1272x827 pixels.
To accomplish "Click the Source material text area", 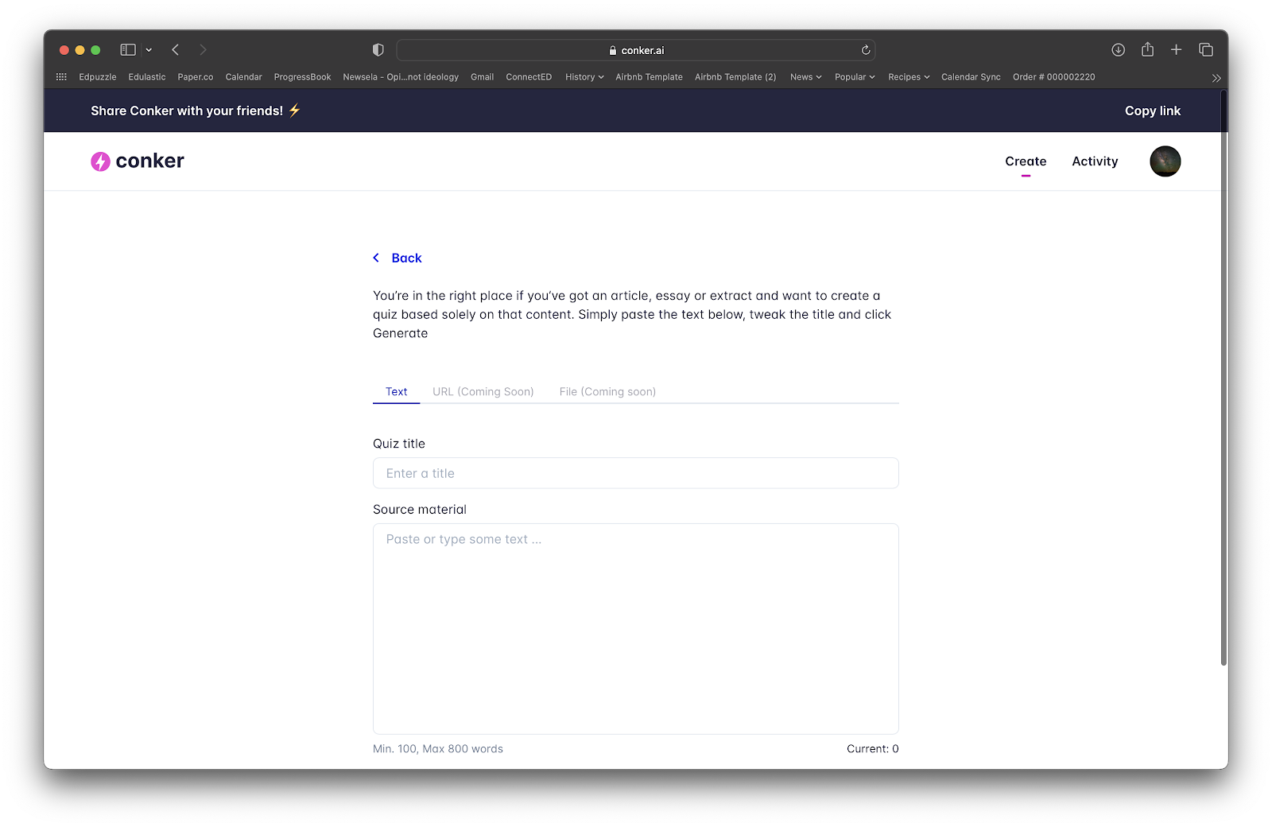I will (636, 628).
